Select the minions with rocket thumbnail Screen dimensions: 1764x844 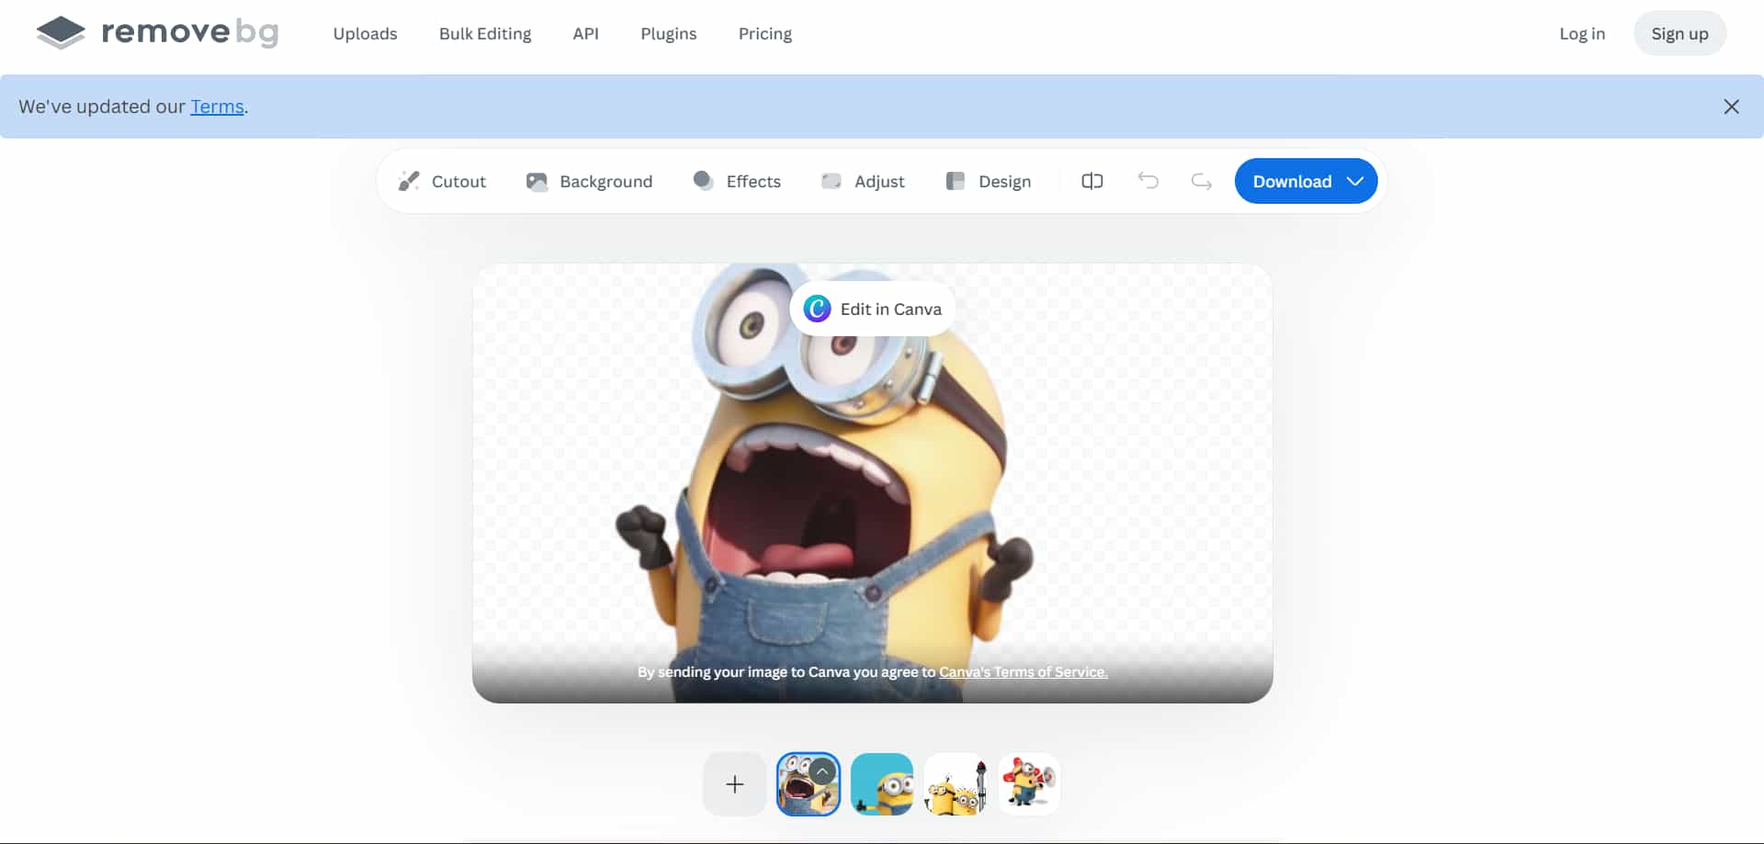pos(955,784)
